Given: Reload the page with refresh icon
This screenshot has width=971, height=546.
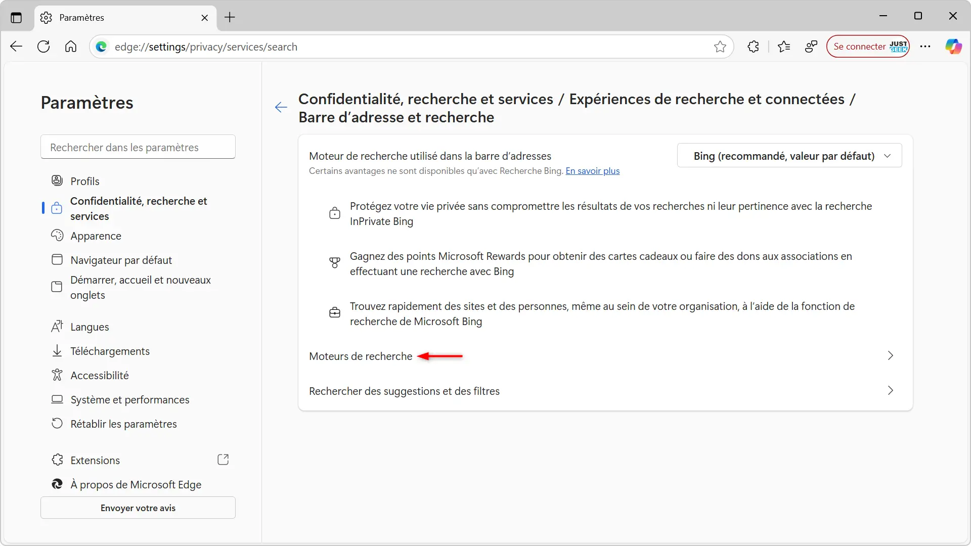Looking at the screenshot, I should 43,47.
